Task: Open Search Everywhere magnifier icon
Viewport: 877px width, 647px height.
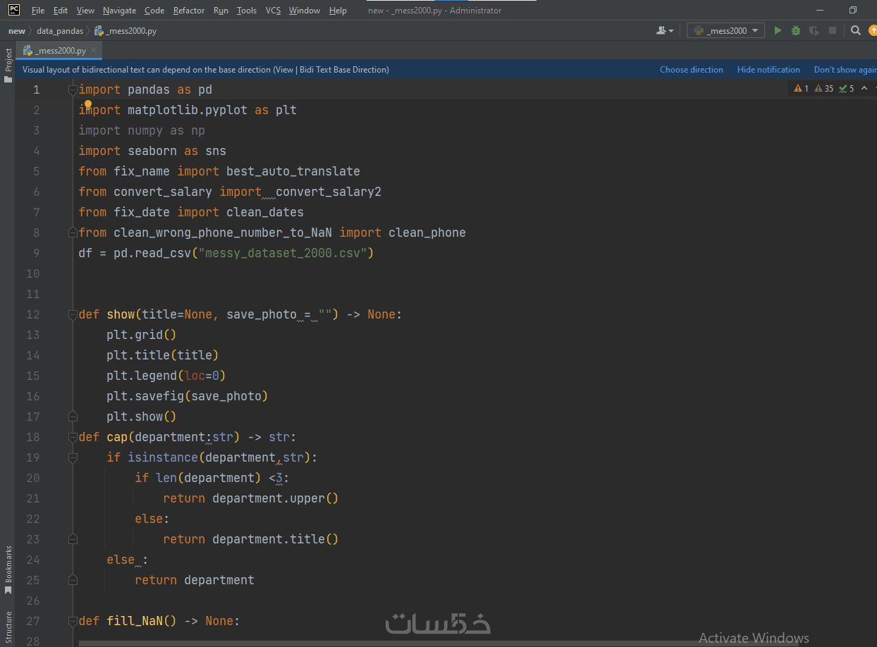Action: coord(855,31)
